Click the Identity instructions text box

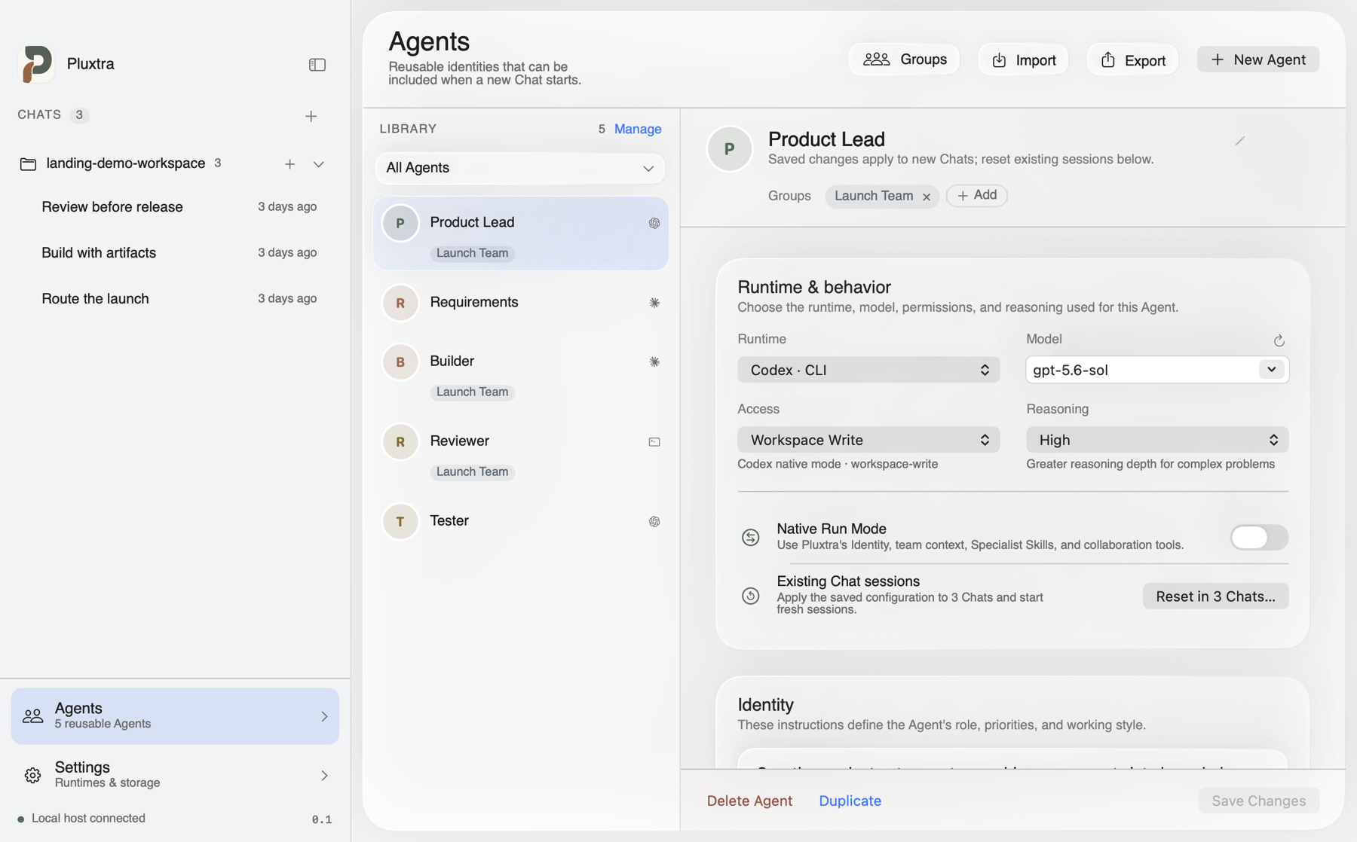[x=1012, y=759]
